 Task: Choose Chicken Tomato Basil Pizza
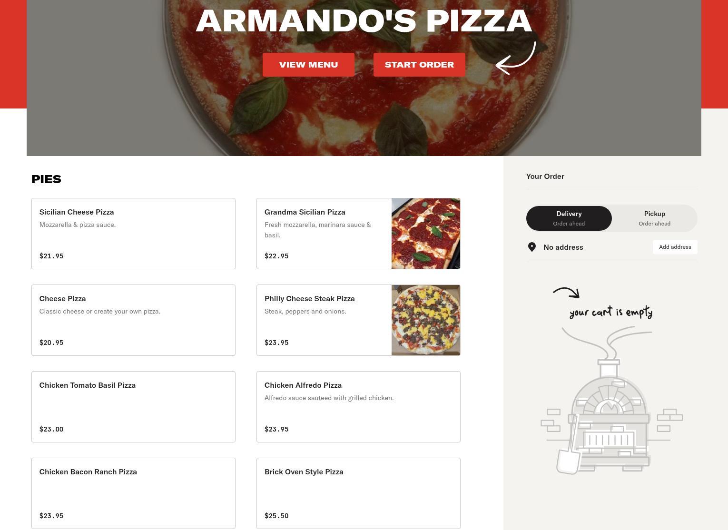pyautogui.click(x=133, y=407)
